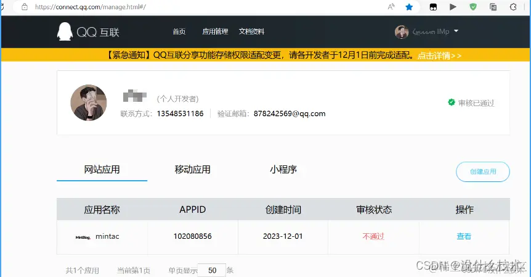
Task: Click the APPID column header
Action: tap(193, 210)
